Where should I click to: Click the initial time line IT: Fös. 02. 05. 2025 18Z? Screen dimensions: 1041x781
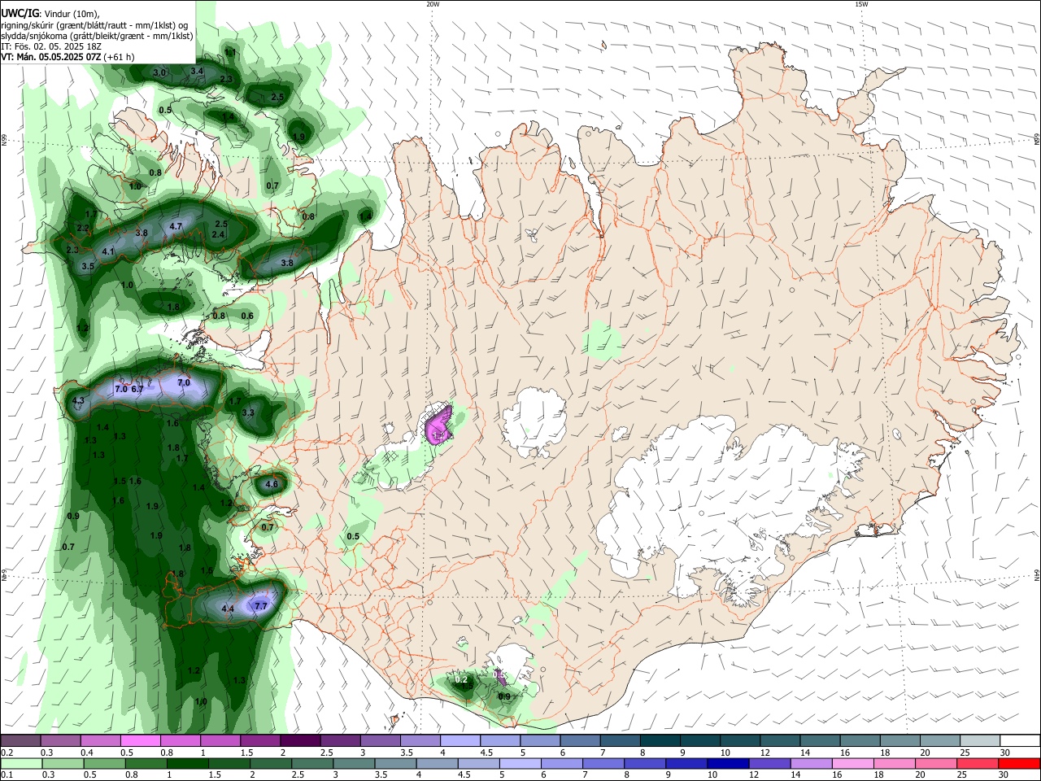[x=50, y=46]
